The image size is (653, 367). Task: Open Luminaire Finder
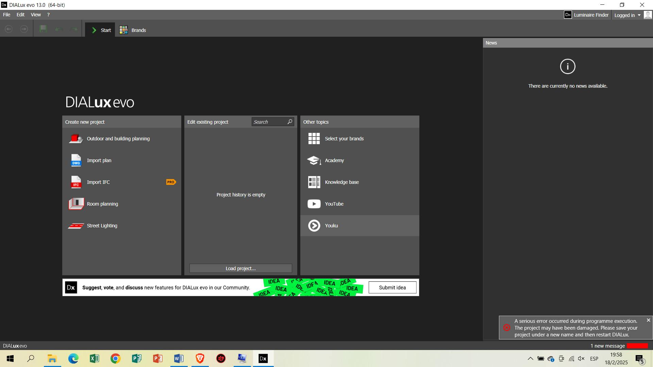(586, 15)
